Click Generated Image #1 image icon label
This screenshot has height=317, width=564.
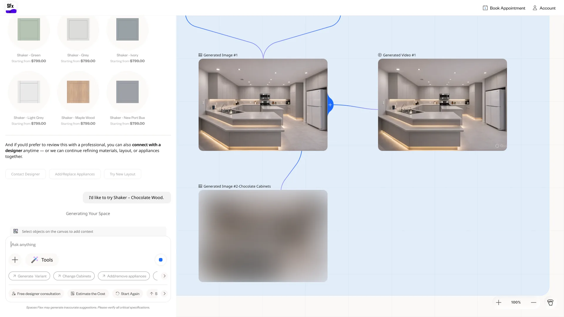point(200,55)
